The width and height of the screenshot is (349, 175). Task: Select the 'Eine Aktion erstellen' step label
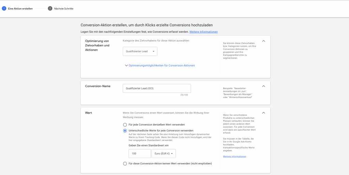[20, 9]
